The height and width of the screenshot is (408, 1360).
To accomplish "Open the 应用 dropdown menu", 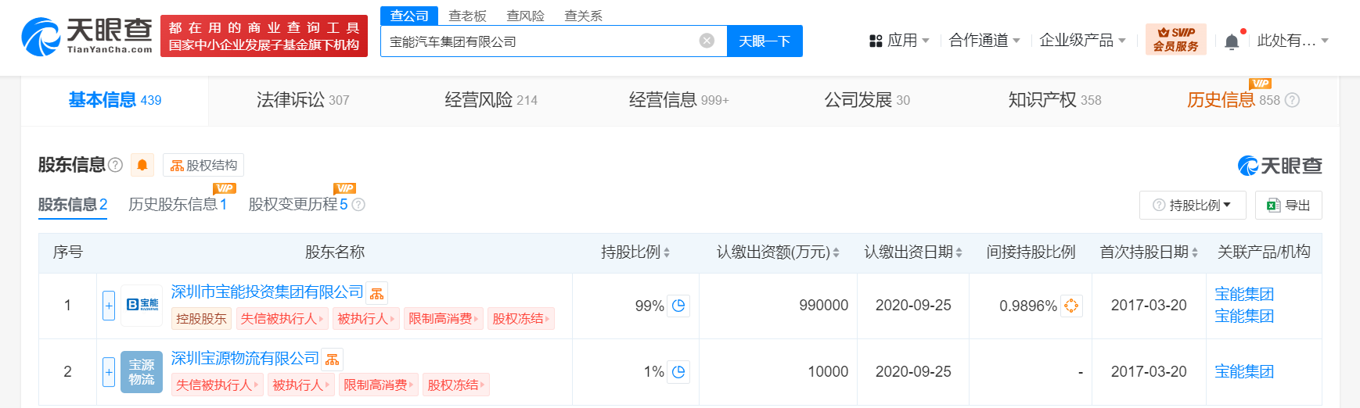I will 900,41.
